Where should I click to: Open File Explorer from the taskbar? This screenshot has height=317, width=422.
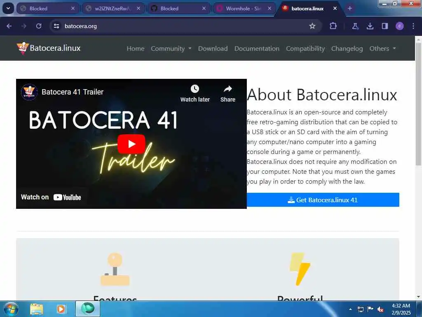[x=37, y=309]
